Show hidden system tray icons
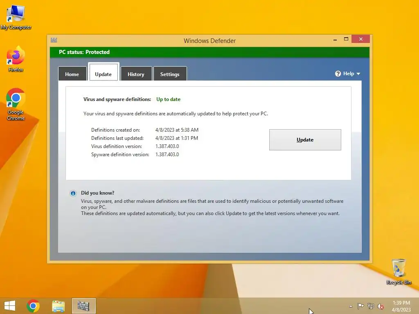Viewport: 419px width, 314px height. [x=351, y=306]
